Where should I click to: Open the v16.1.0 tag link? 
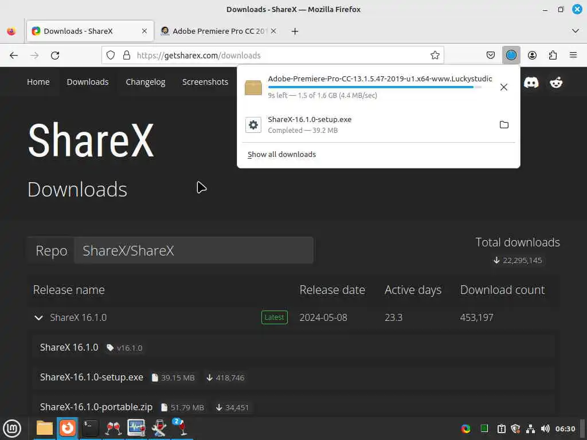(x=124, y=348)
